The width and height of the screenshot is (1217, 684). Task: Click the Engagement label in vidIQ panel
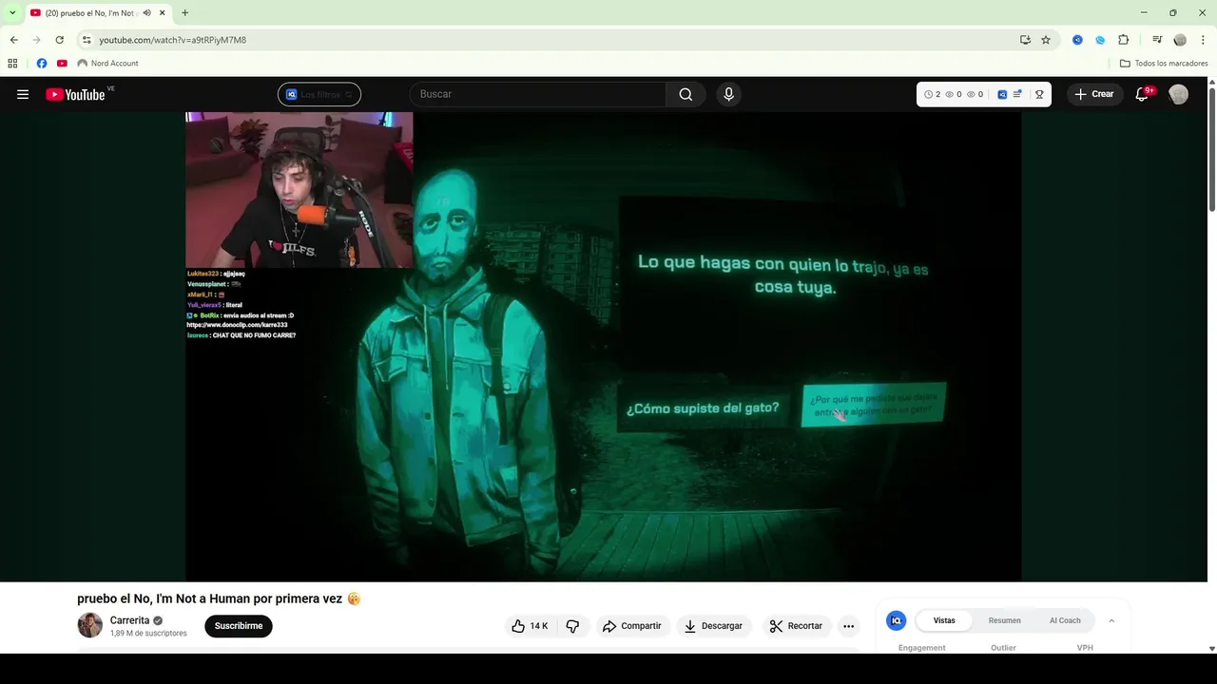coord(922,648)
